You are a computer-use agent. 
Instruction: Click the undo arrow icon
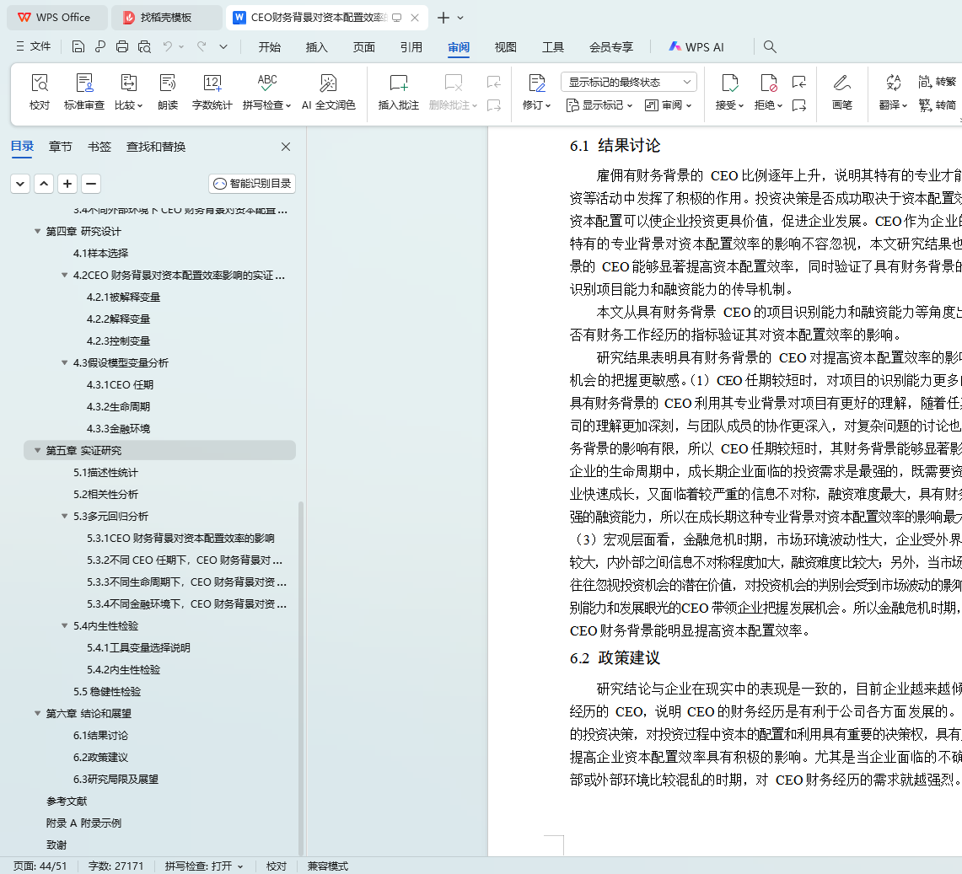click(x=168, y=46)
